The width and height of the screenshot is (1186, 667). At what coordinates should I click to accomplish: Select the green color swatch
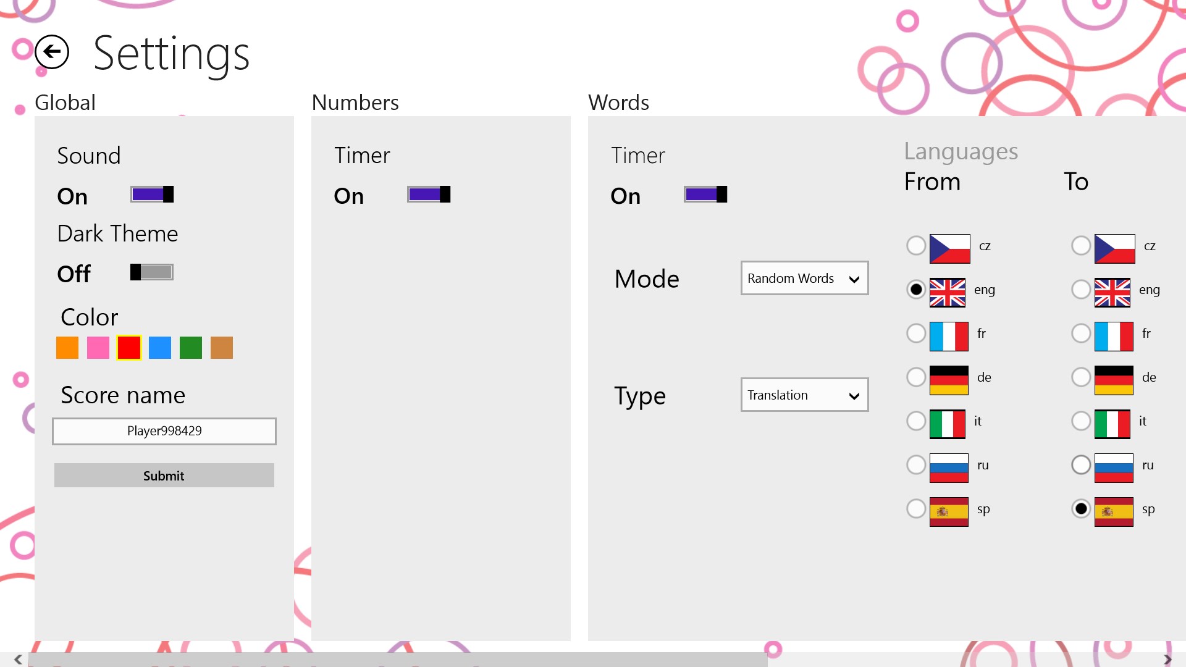[x=191, y=348]
